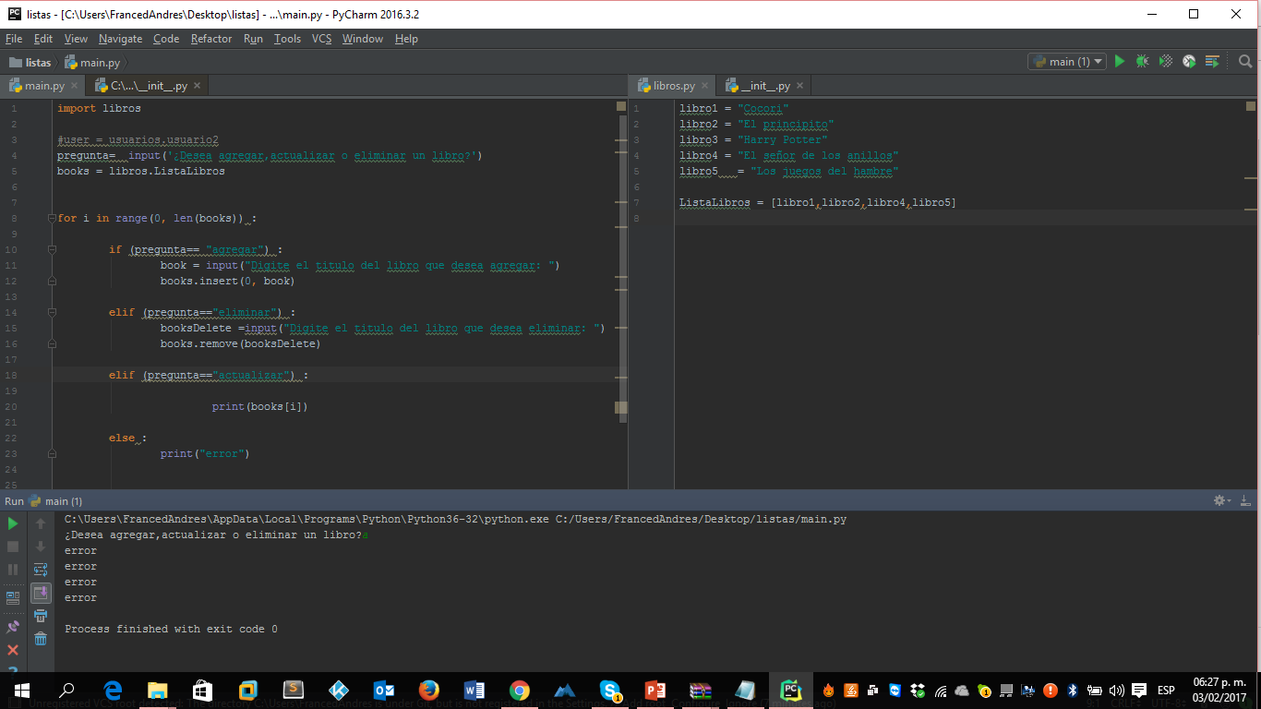Click the libros.py inspection status indicator

click(1250, 107)
